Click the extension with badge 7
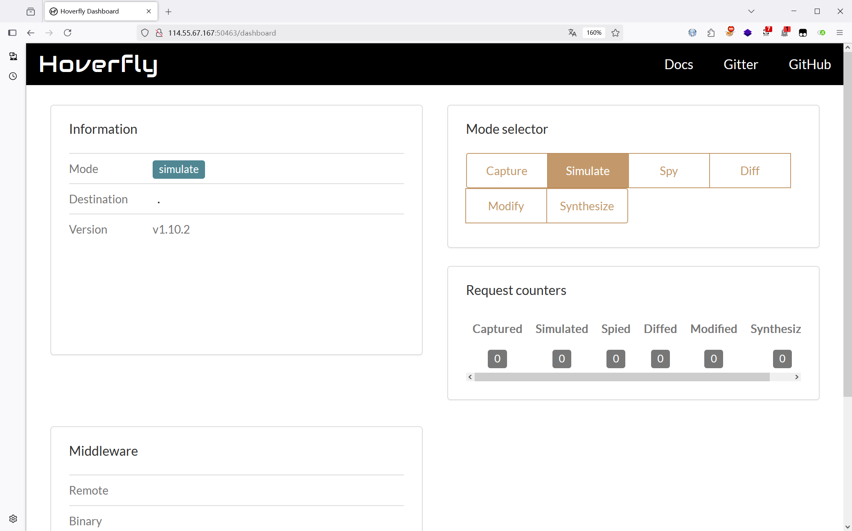This screenshot has height=531, width=852. [766, 32]
